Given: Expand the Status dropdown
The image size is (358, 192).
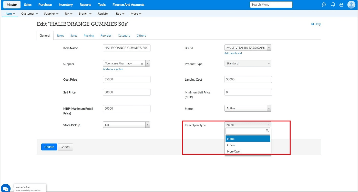Looking at the screenshot, I should click(269, 109).
